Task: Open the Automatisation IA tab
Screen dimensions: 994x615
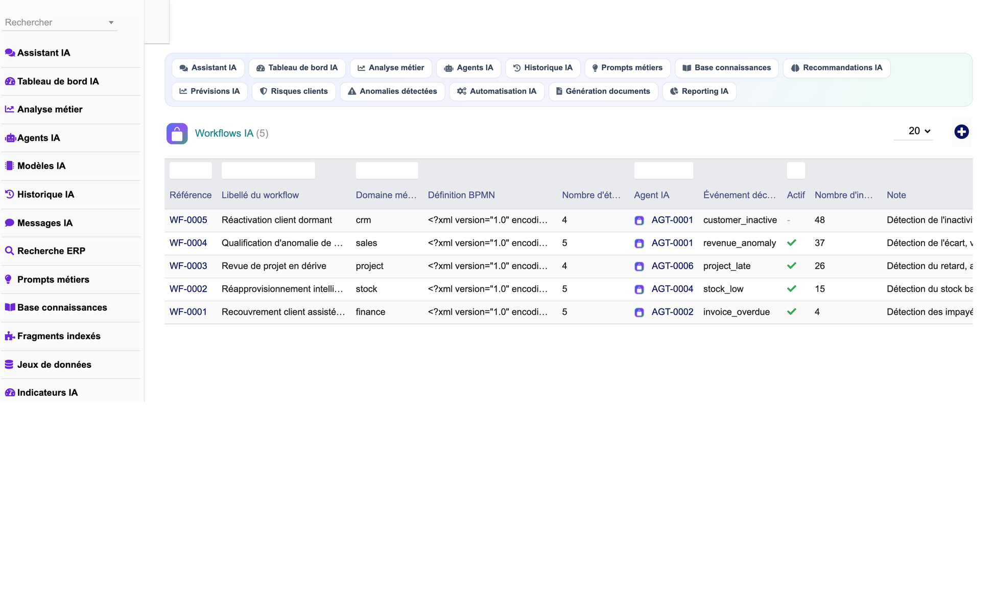Action: (496, 91)
